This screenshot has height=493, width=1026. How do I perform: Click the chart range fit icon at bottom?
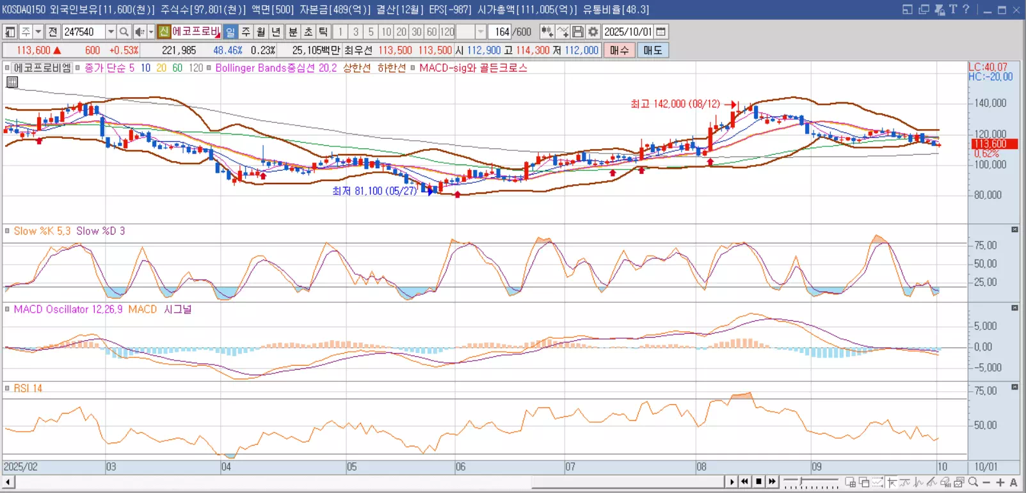pos(878,482)
